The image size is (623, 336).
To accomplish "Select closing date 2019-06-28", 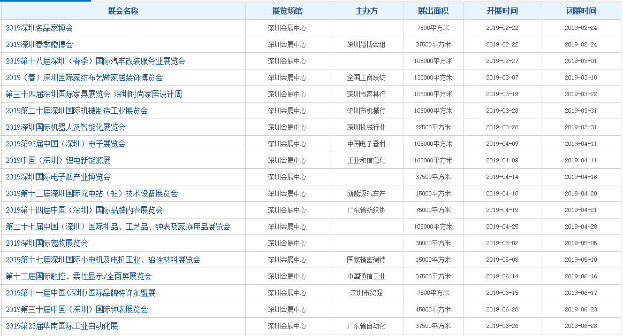I will coord(581,326).
